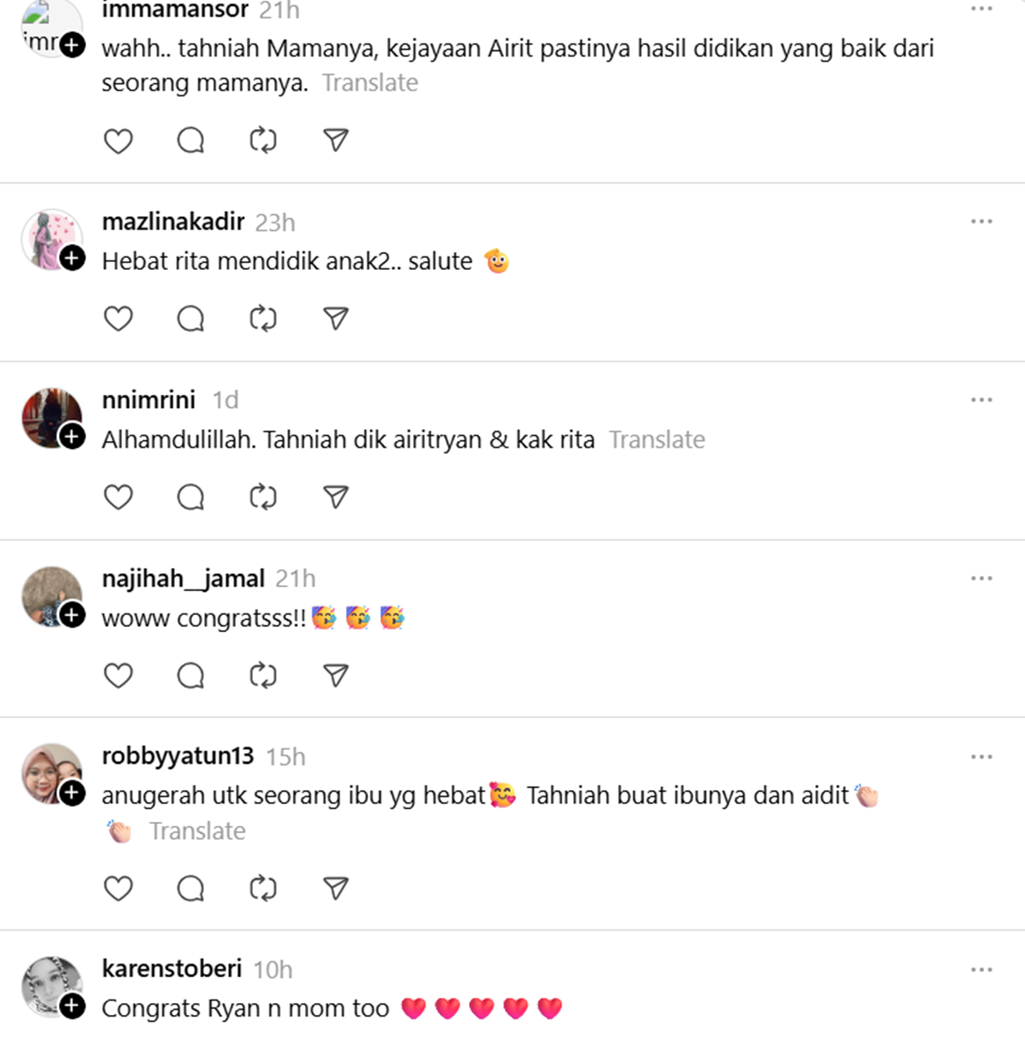Reply to robbyyatun13's comment
The image size is (1025, 1038).
[190, 888]
